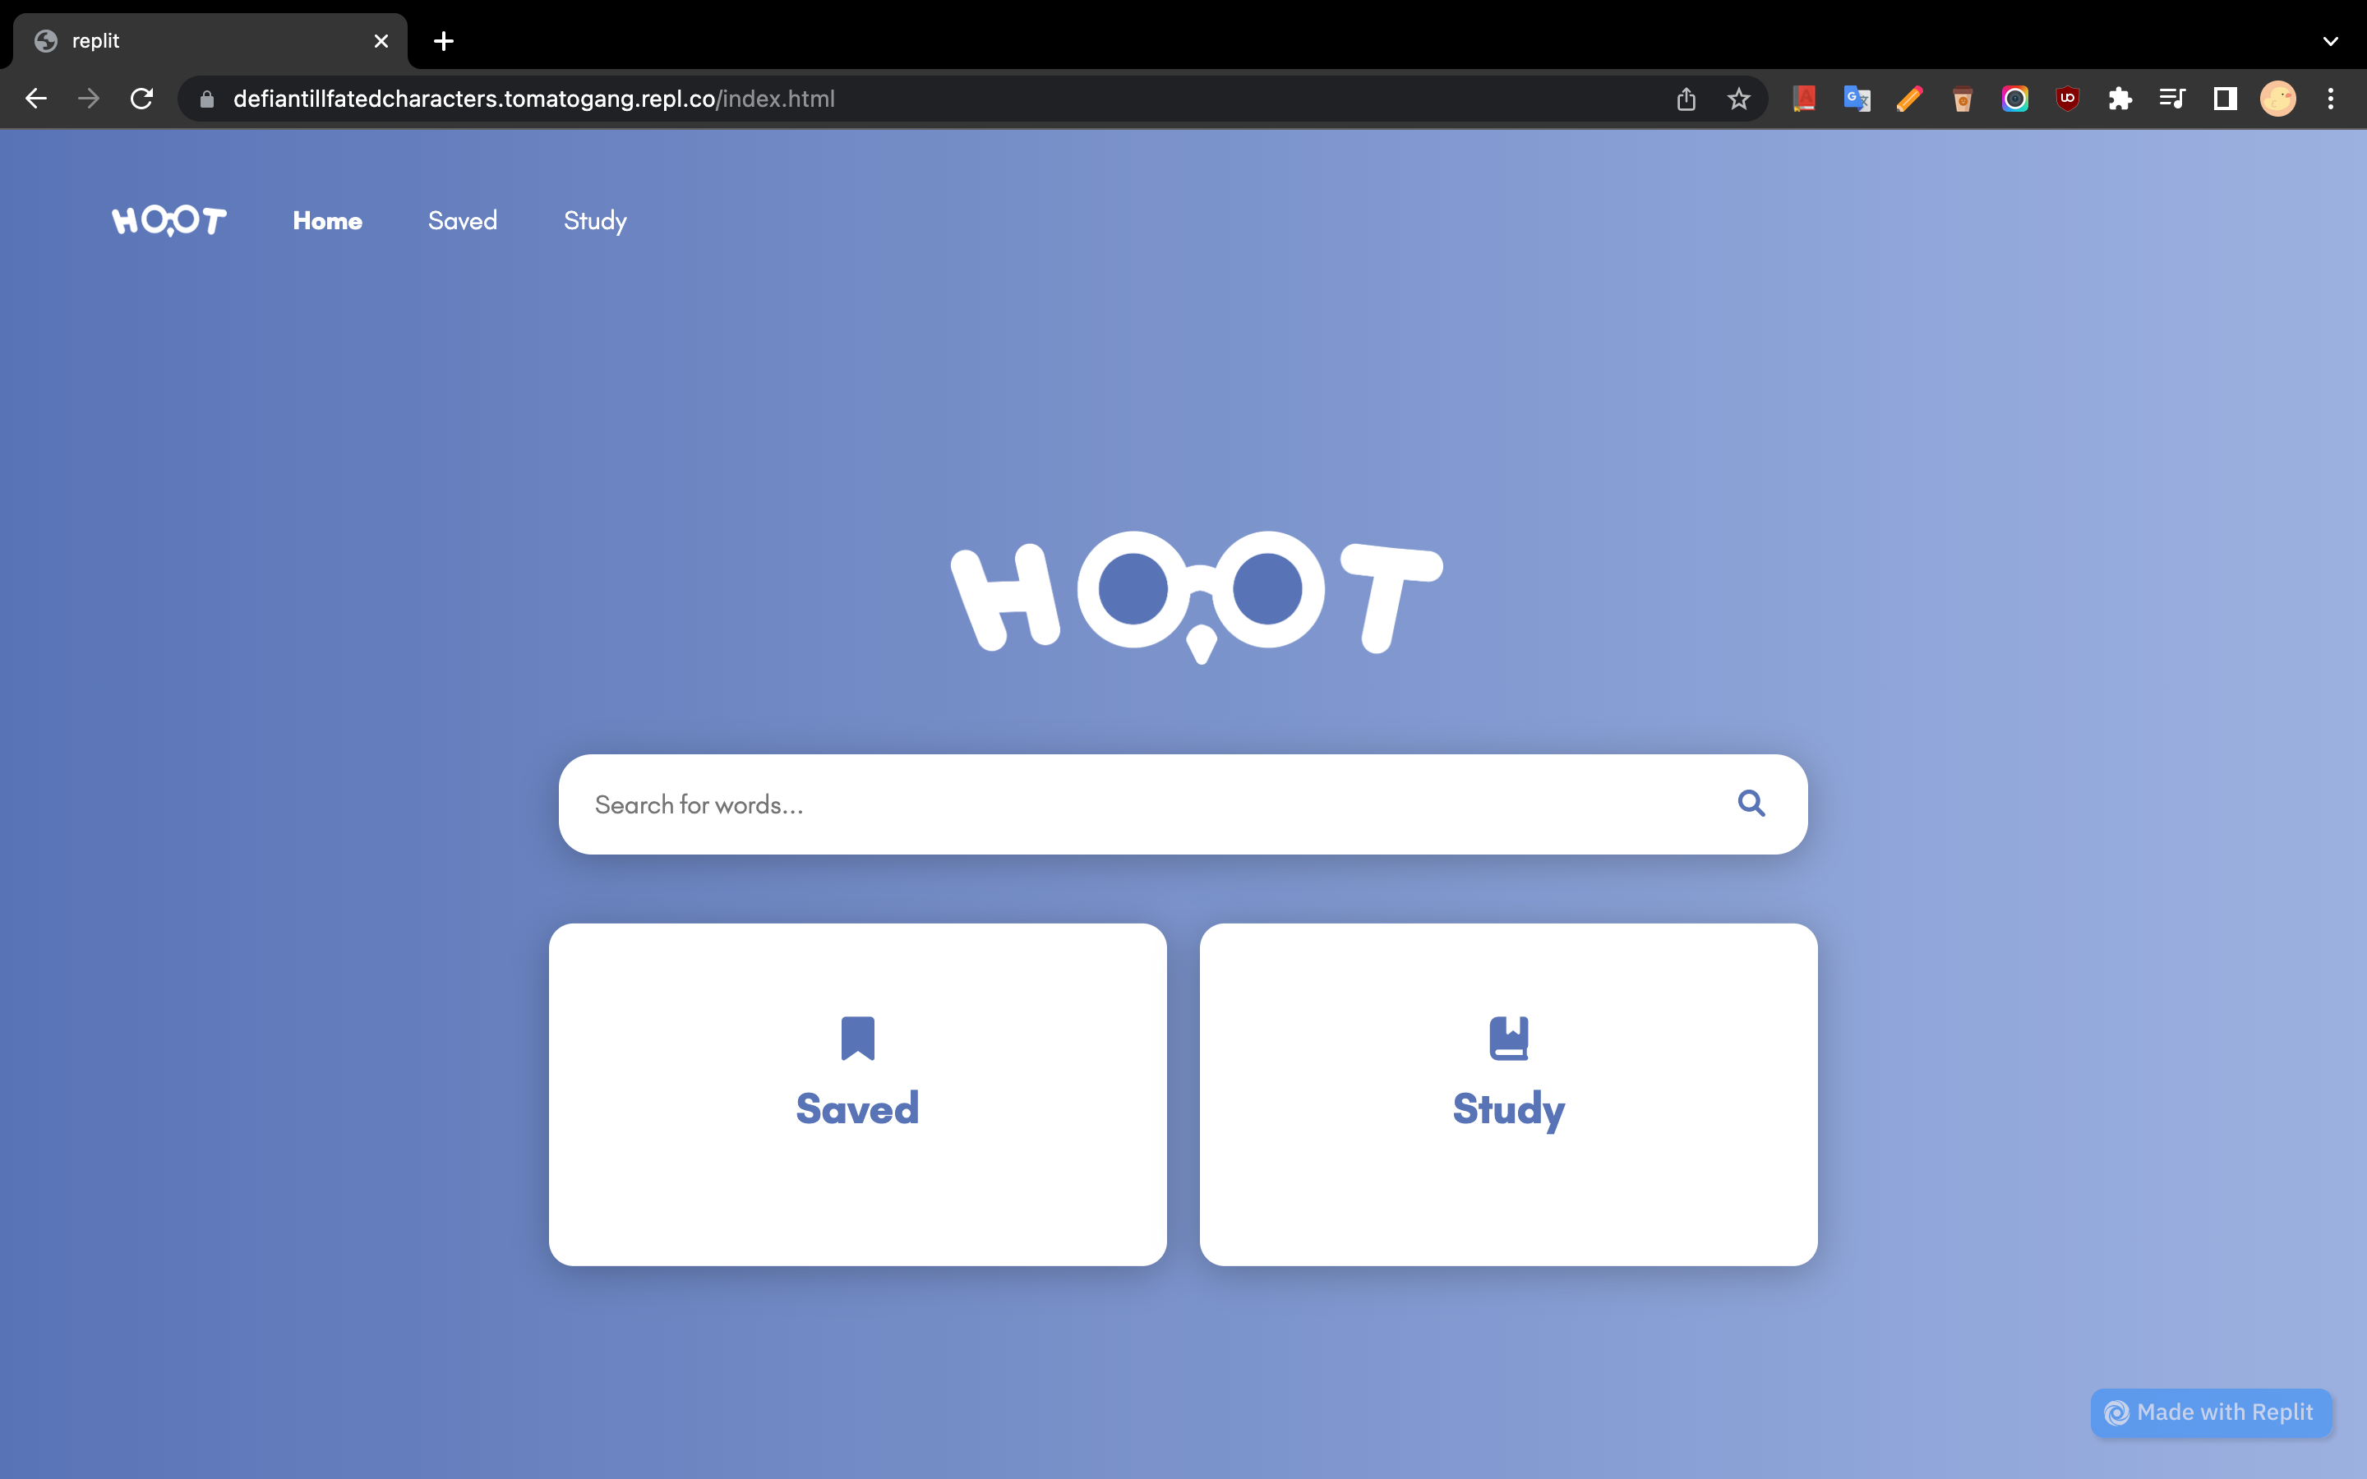Bookmark this page with the star icon
The height and width of the screenshot is (1479, 2367).
[x=1738, y=99]
